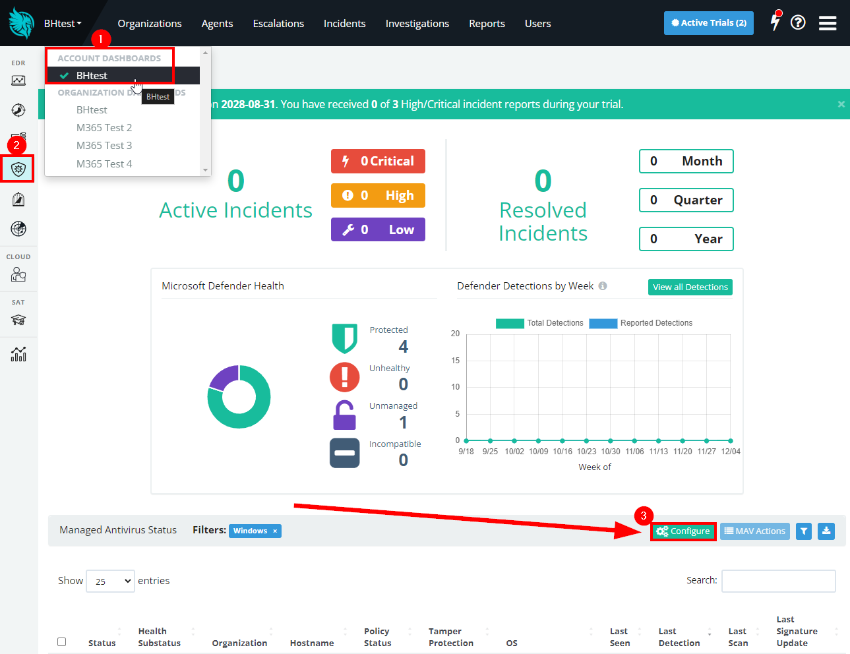The height and width of the screenshot is (654, 850).
Task: Open the Show entries count dropdown
Action: click(110, 581)
